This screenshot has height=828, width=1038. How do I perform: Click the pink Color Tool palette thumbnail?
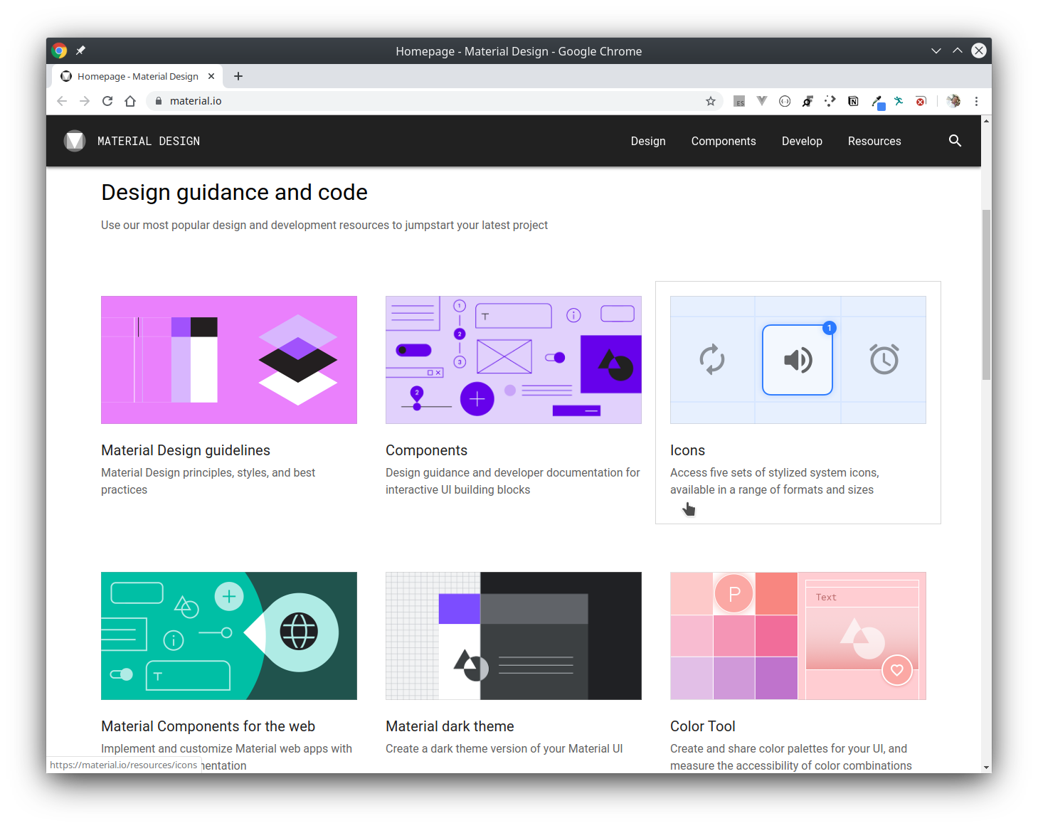tap(798, 636)
